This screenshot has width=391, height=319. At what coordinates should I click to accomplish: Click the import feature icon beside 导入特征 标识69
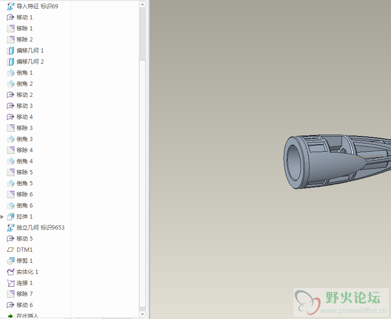click(11, 6)
